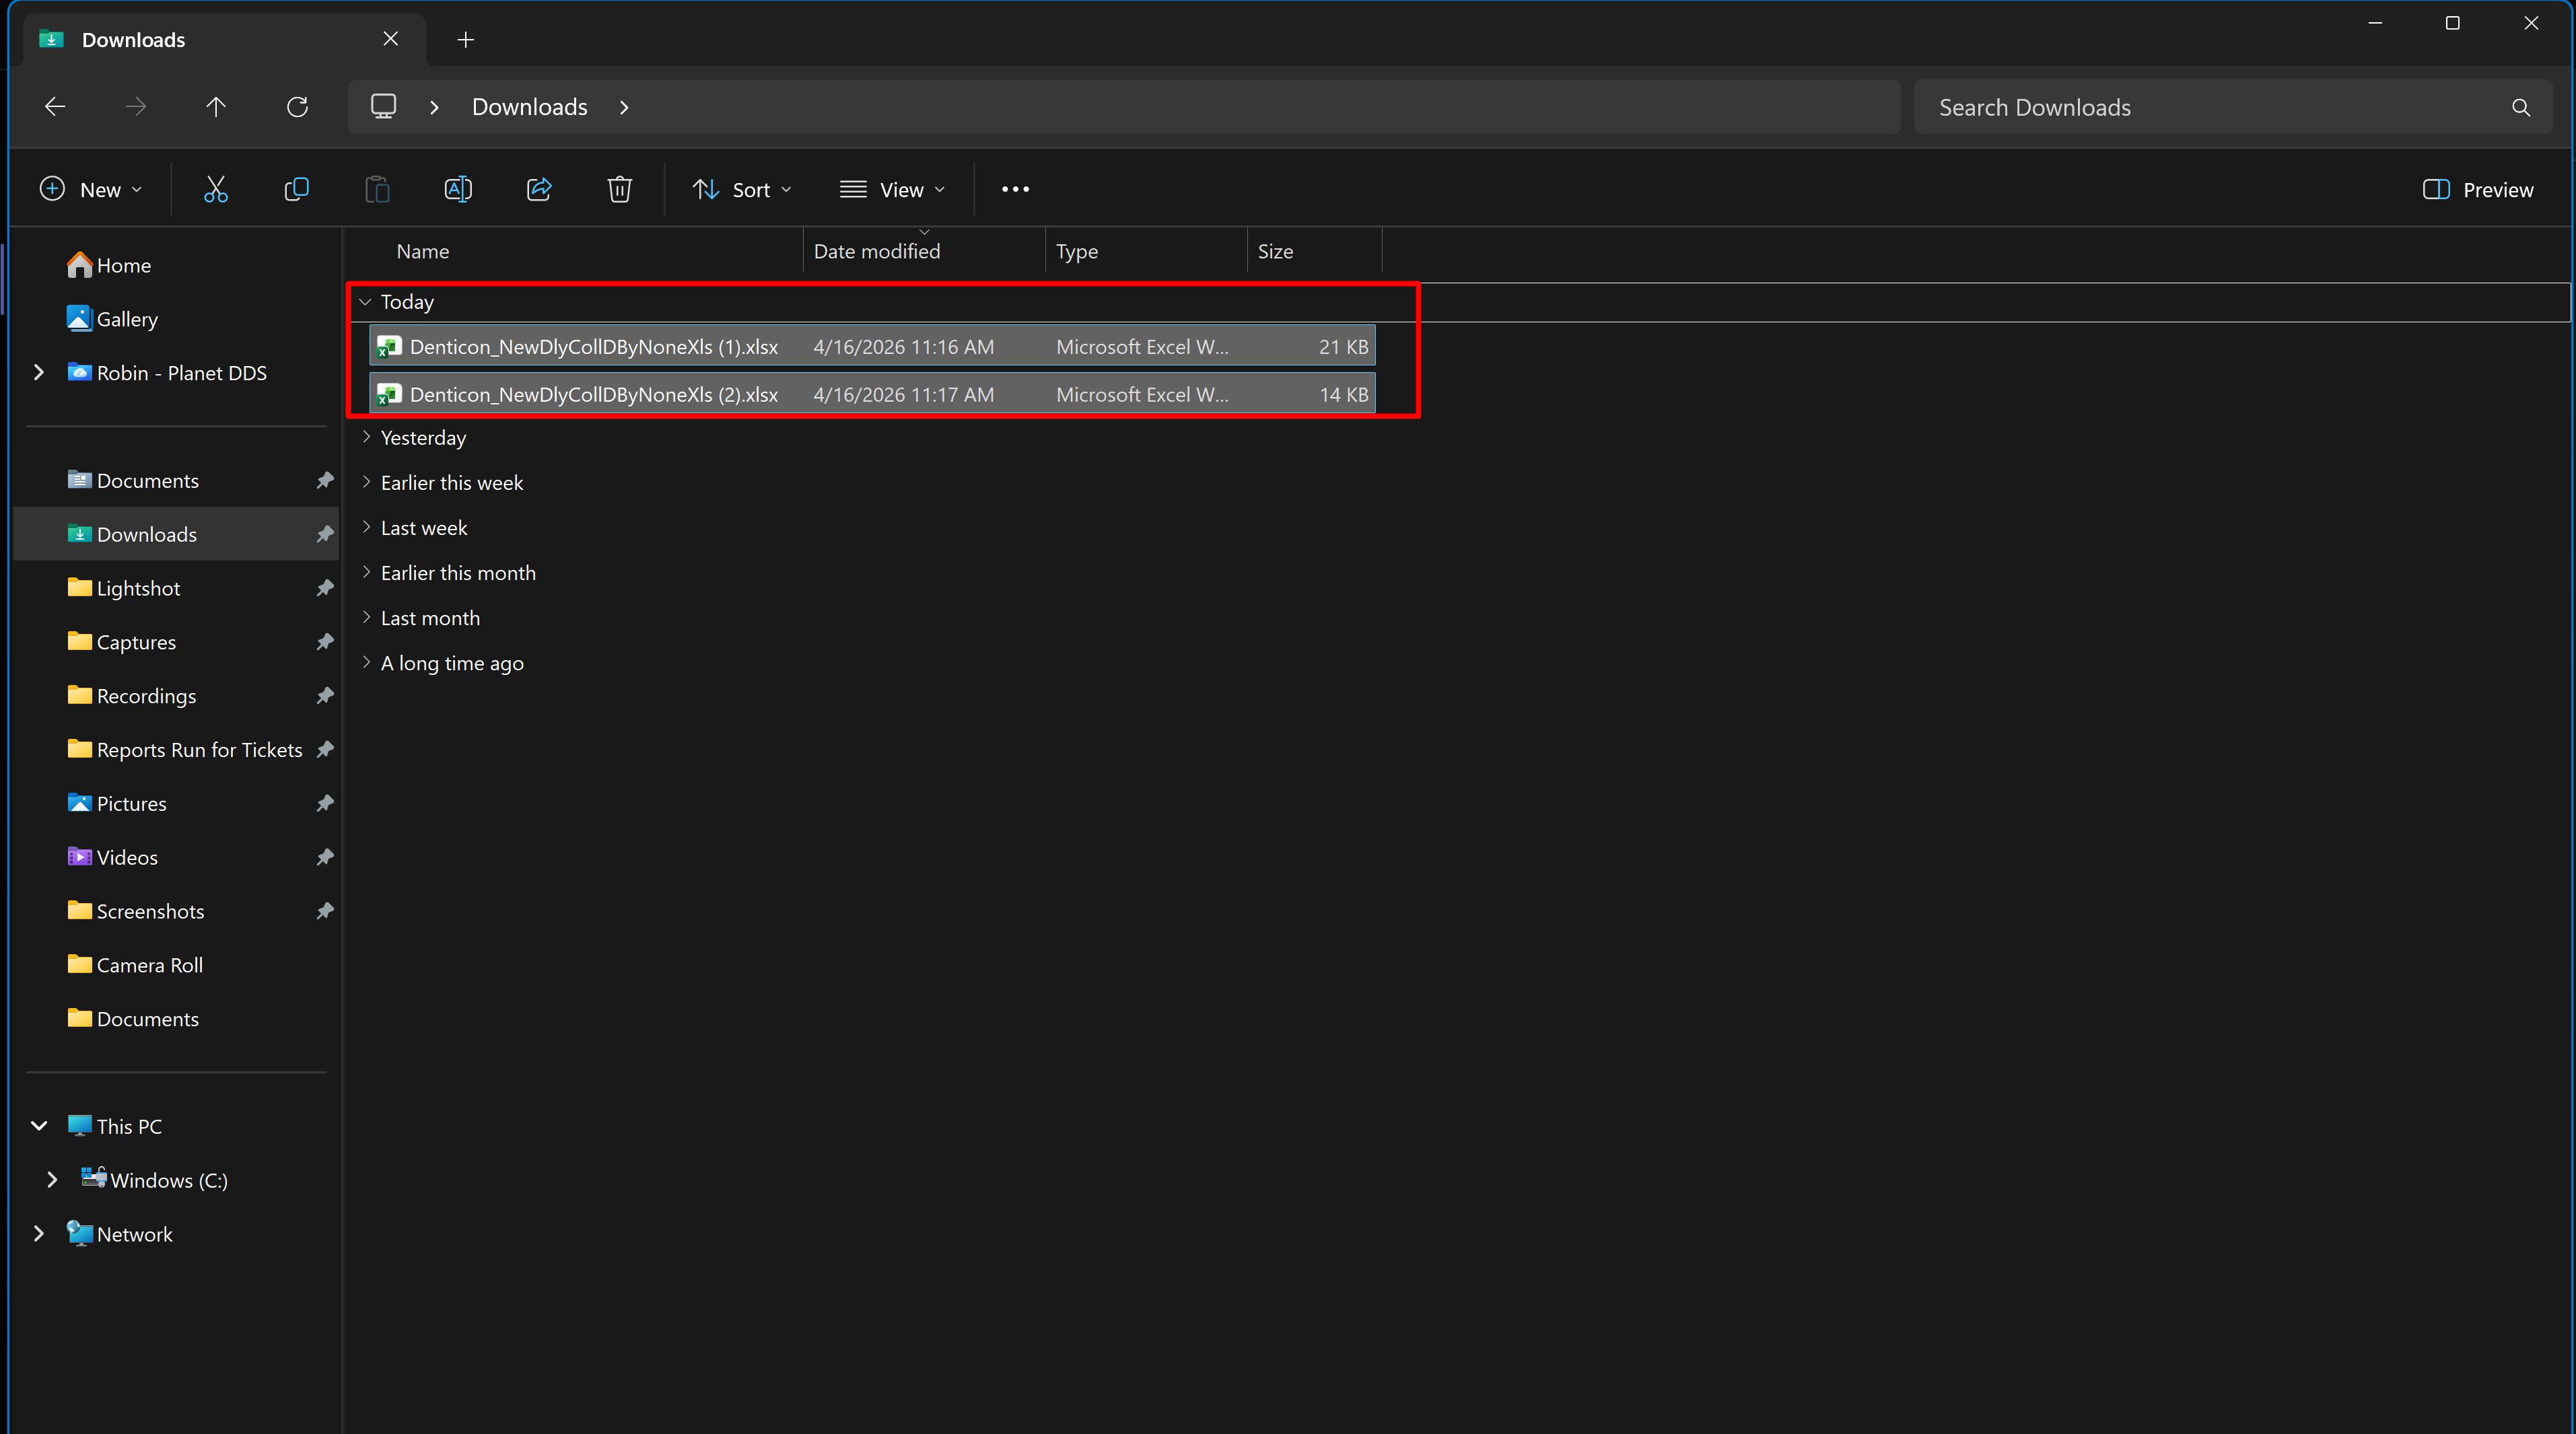This screenshot has height=1434, width=2576.
Task: Click Excel icon of NewDlyCollDByNoneXls (1).xlsx
Action: pos(389,347)
